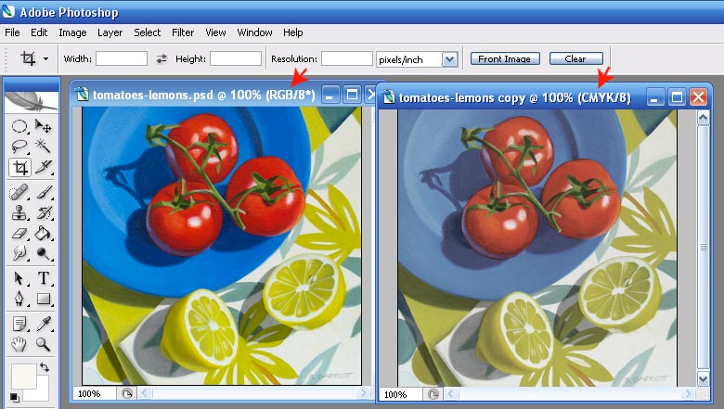Swap the Width and Height values

point(162,58)
